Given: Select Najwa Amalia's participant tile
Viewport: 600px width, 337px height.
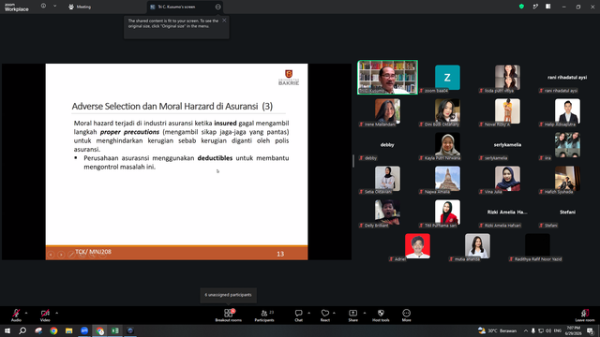Looking at the screenshot, I should (x=447, y=179).
